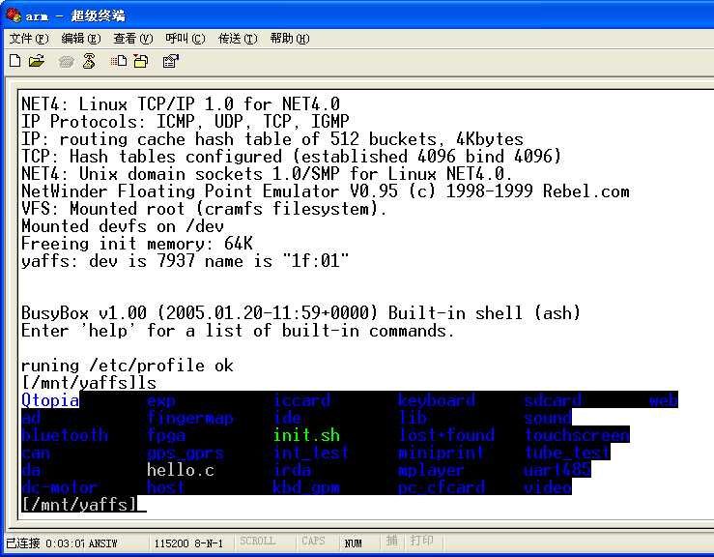Viewport: 714px width, 557px height.
Task: Click the sound directory entry
Action: tap(548, 418)
